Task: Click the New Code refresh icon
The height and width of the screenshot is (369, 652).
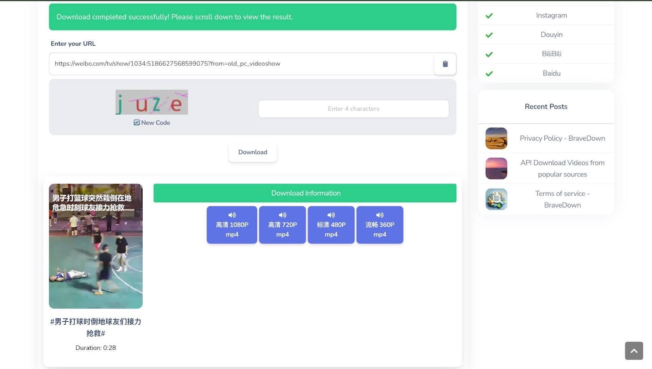Action: tap(137, 122)
